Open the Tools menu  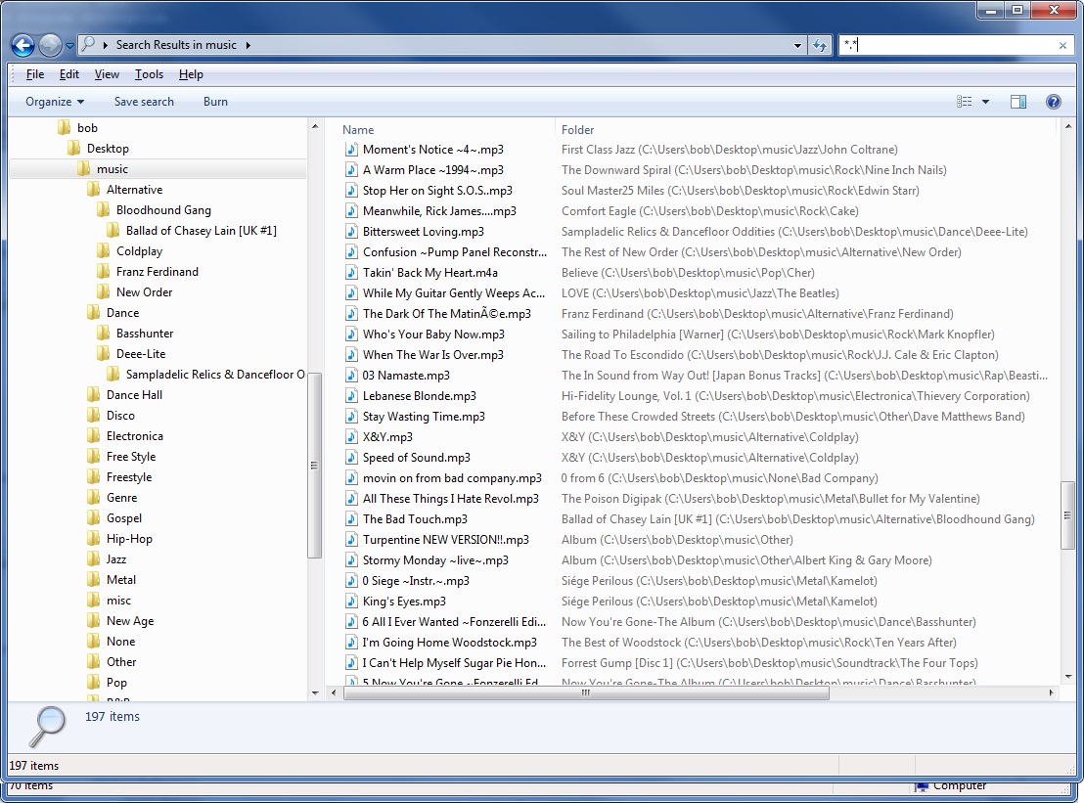pyautogui.click(x=149, y=74)
